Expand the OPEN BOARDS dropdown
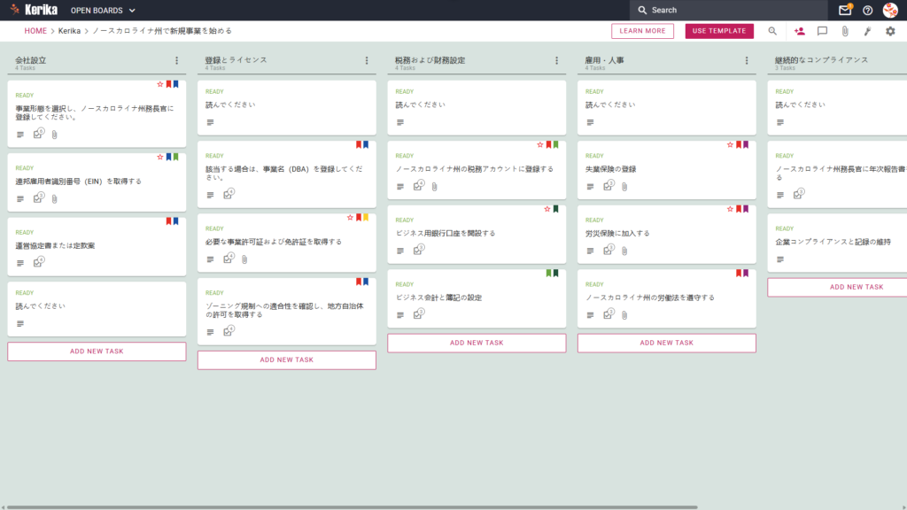The height and width of the screenshot is (510, 907). click(103, 11)
